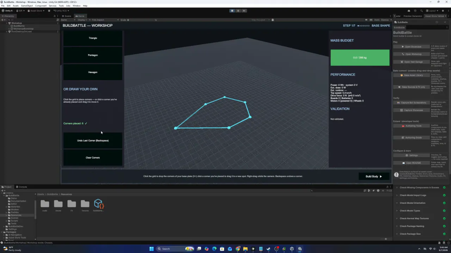Image resolution: width=451 pixels, height=253 pixels.
Task: Click Bake Asset Library button
Action: click(412, 75)
